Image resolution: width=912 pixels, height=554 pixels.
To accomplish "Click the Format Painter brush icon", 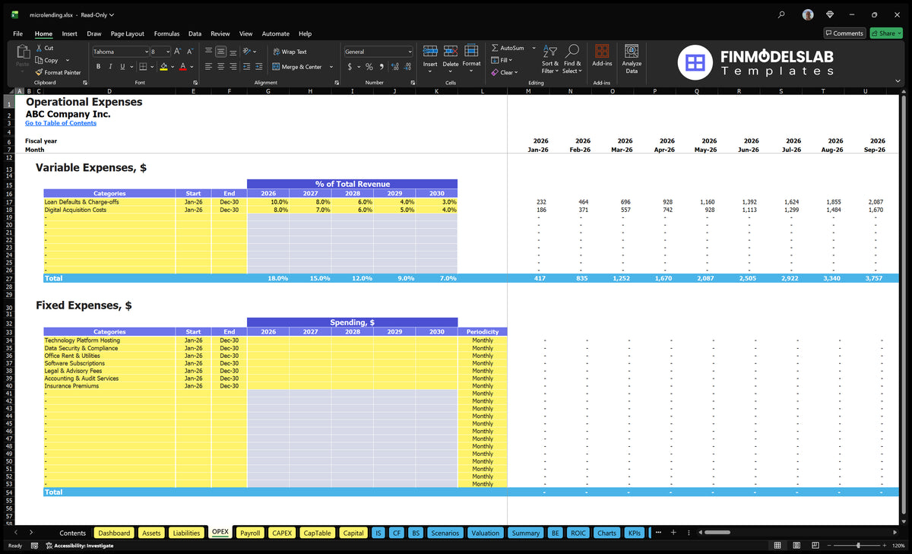I will [x=39, y=72].
